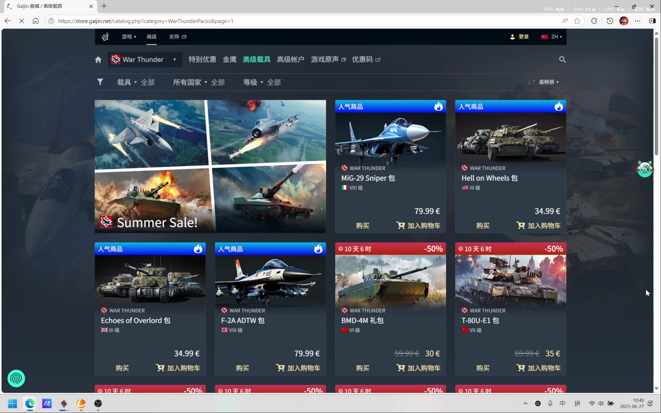This screenshot has width=661, height=413.
Task: Open browser history icon
Action: [x=610, y=21]
